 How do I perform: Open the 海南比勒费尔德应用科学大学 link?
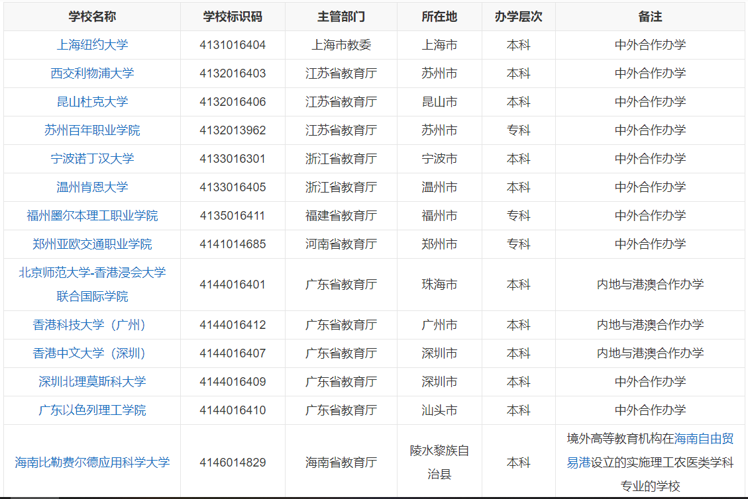92,463
